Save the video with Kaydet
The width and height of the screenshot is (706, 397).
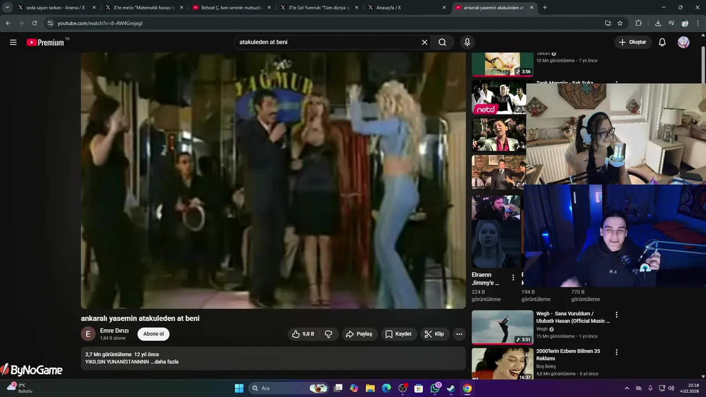click(398, 334)
